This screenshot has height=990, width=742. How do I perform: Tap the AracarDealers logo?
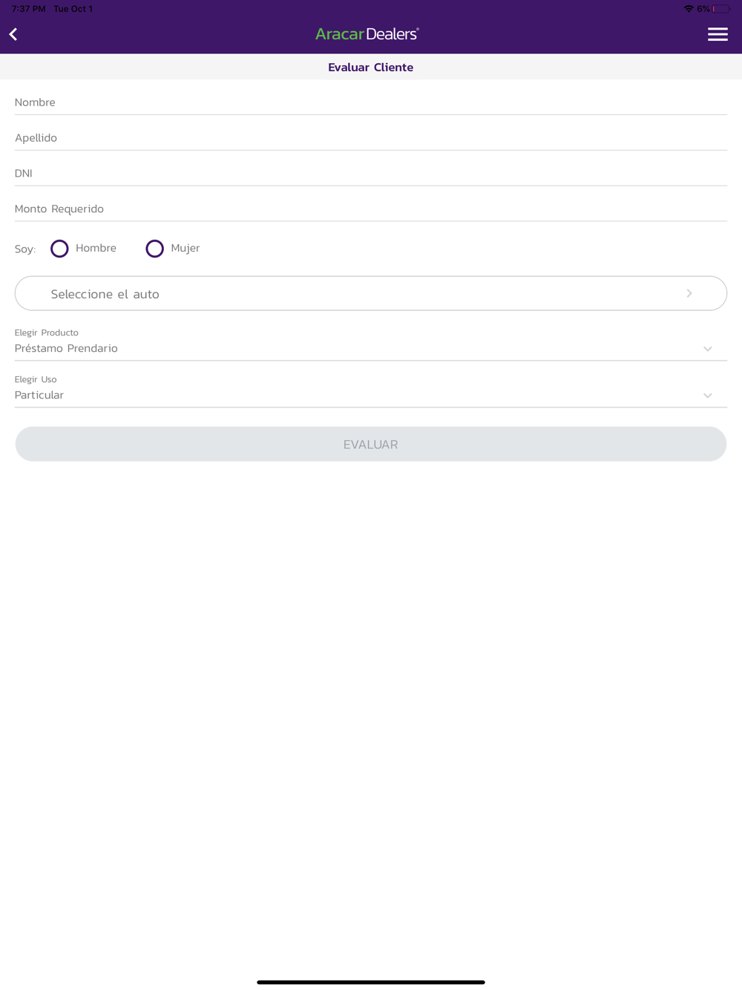pos(367,34)
